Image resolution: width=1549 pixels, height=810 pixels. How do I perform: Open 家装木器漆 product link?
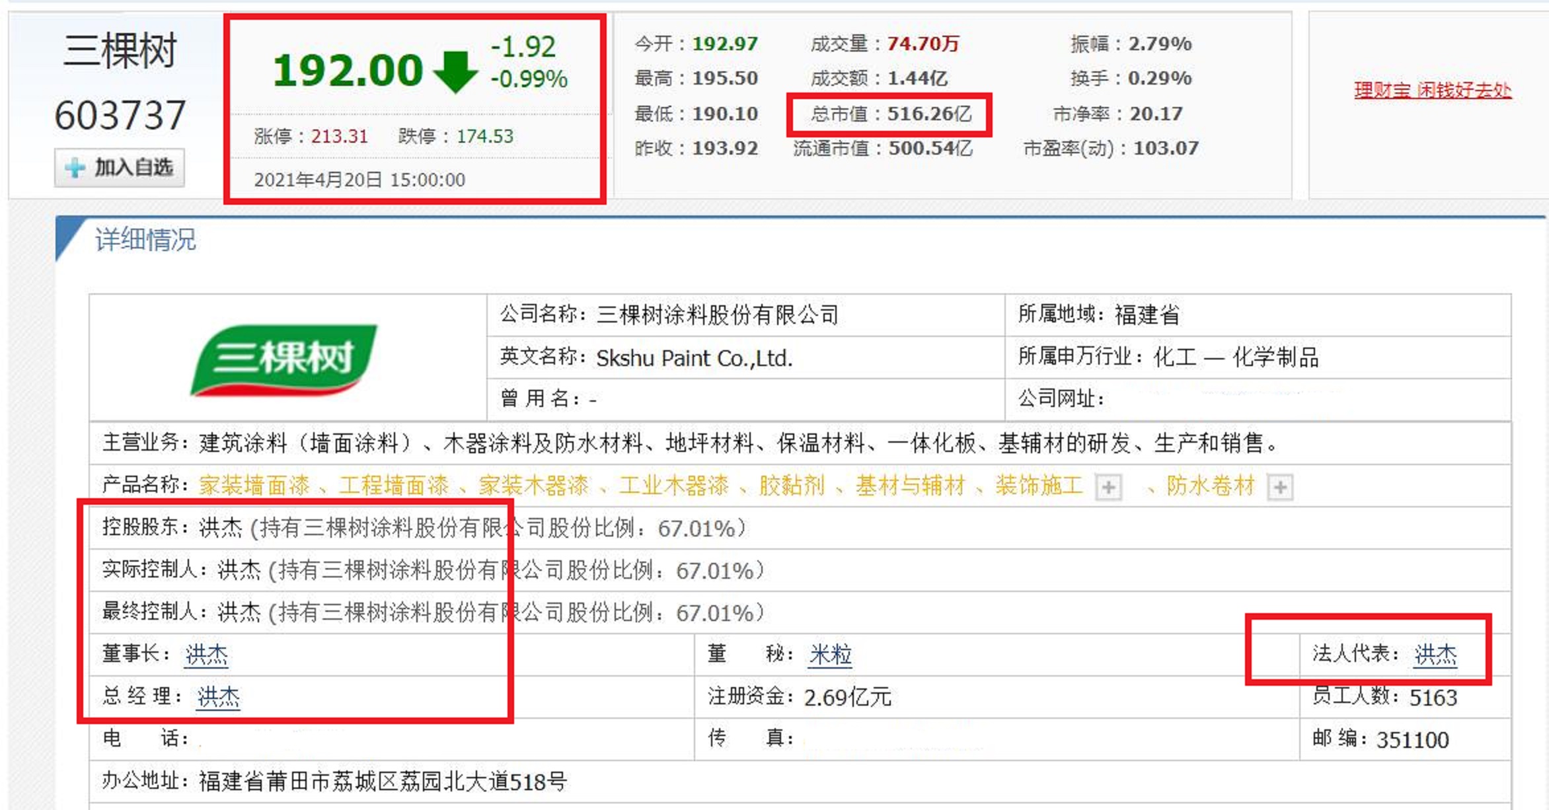pos(533,486)
